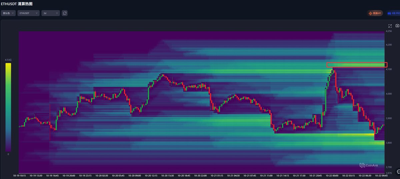
Task: Open the 默认色 color theme dropdown
Action: (8, 13)
